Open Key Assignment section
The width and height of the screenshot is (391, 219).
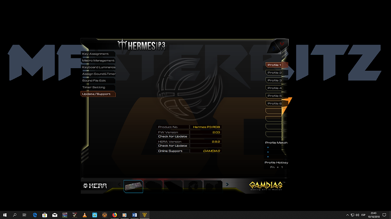[x=98, y=54]
